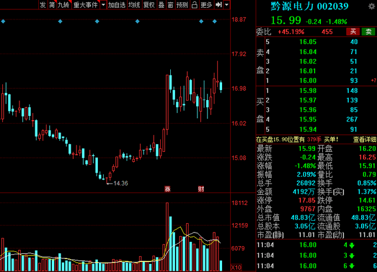This screenshot has width=377, height=272.
Task: Click 内盘 value 16325
Action: click(366, 209)
